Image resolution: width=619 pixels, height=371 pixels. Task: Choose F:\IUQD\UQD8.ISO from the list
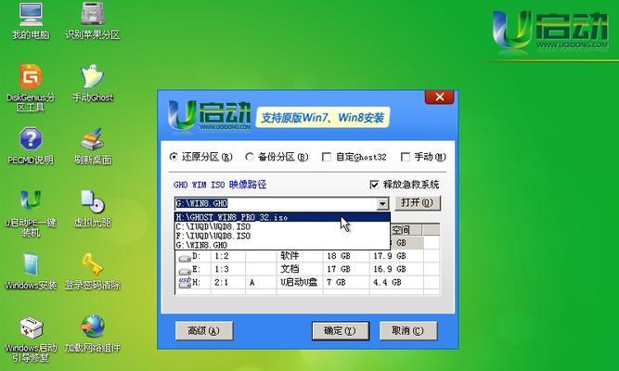282,236
